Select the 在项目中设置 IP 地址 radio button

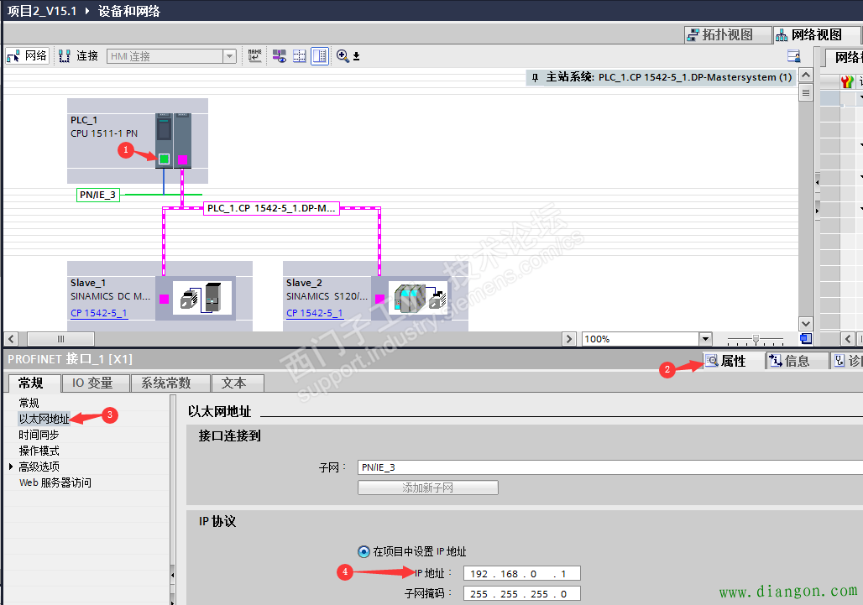(x=363, y=551)
